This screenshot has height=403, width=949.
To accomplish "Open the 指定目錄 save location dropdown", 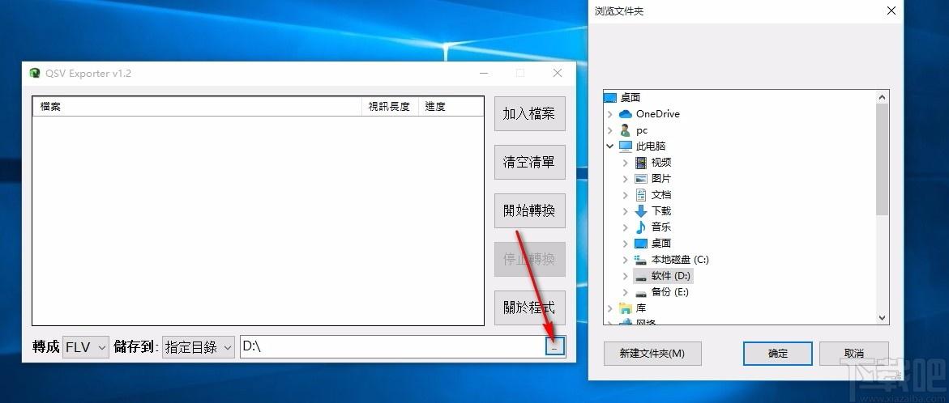I will coord(199,347).
